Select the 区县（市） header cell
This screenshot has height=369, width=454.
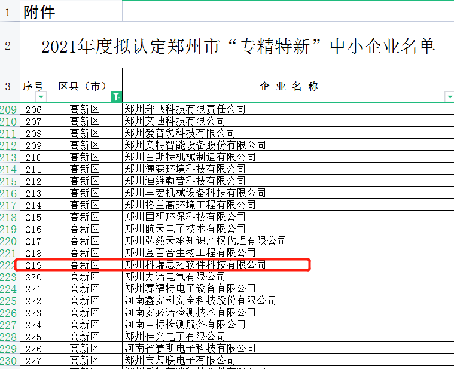pos(84,86)
